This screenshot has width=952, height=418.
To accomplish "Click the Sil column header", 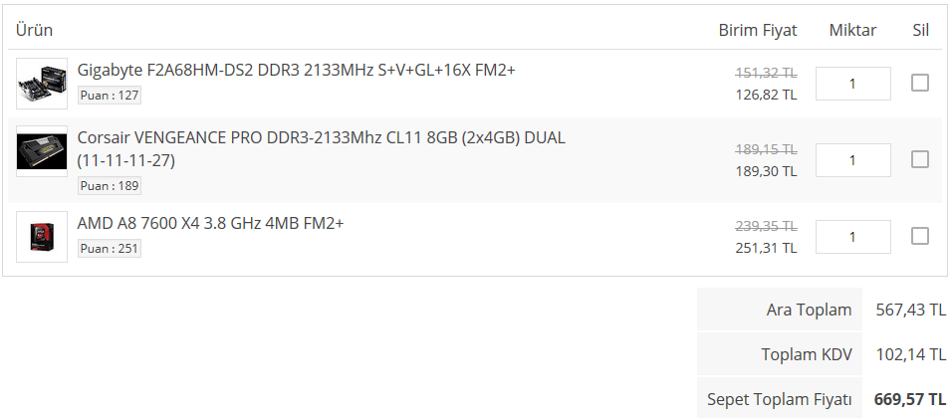I will [x=920, y=30].
